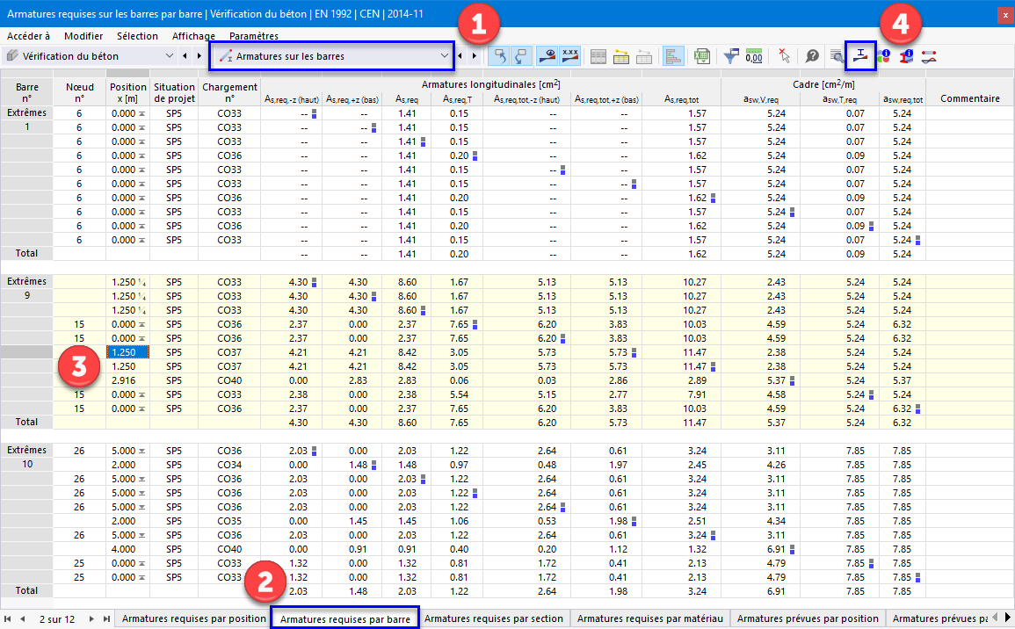The image size is (1015, 629).
Task: Click the 0,00 decimal places icon
Action: click(x=754, y=55)
